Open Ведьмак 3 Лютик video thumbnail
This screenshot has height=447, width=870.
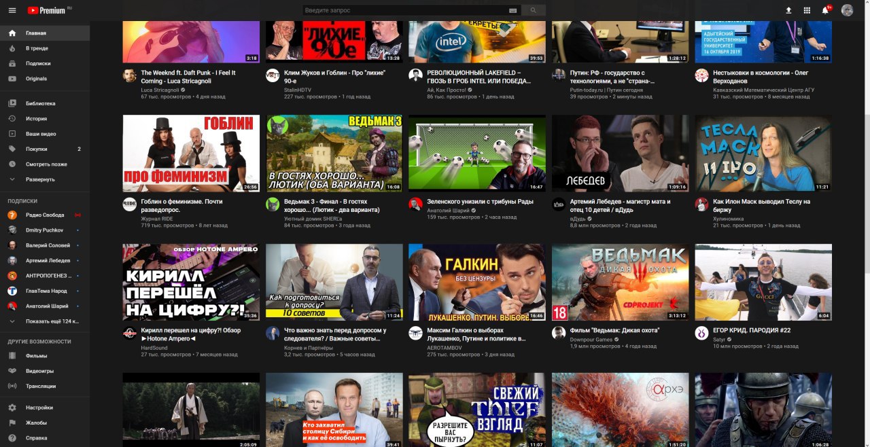coord(334,154)
